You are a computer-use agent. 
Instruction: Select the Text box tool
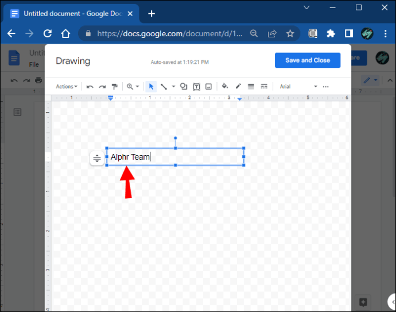pyautogui.click(x=196, y=87)
